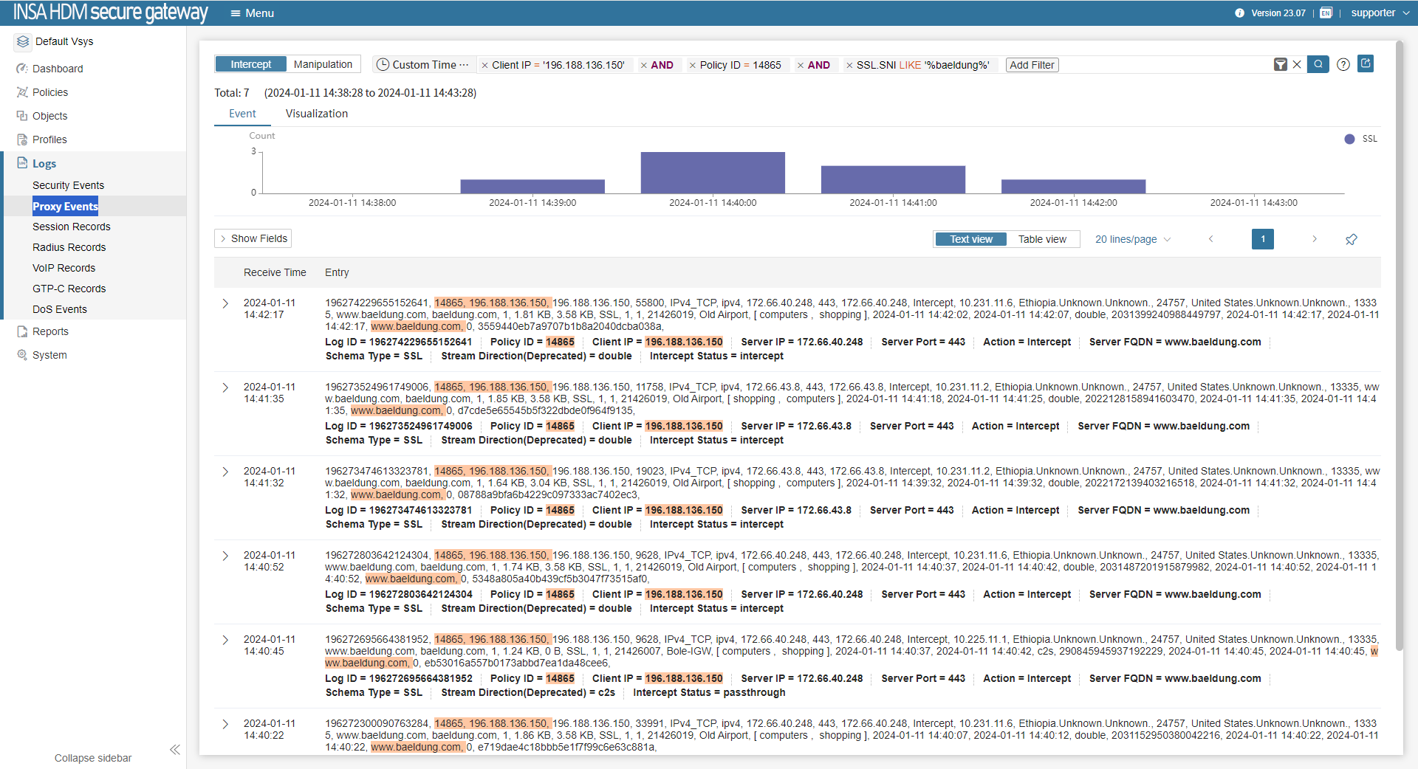The height and width of the screenshot is (769, 1418).
Task: Select the Manipulation log type
Action: [x=323, y=64]
